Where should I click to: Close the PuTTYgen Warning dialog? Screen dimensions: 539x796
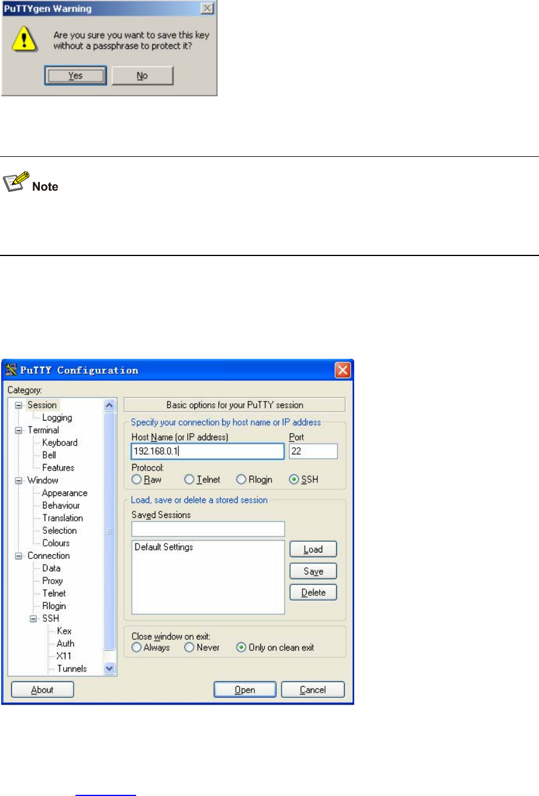pos(207,8)
